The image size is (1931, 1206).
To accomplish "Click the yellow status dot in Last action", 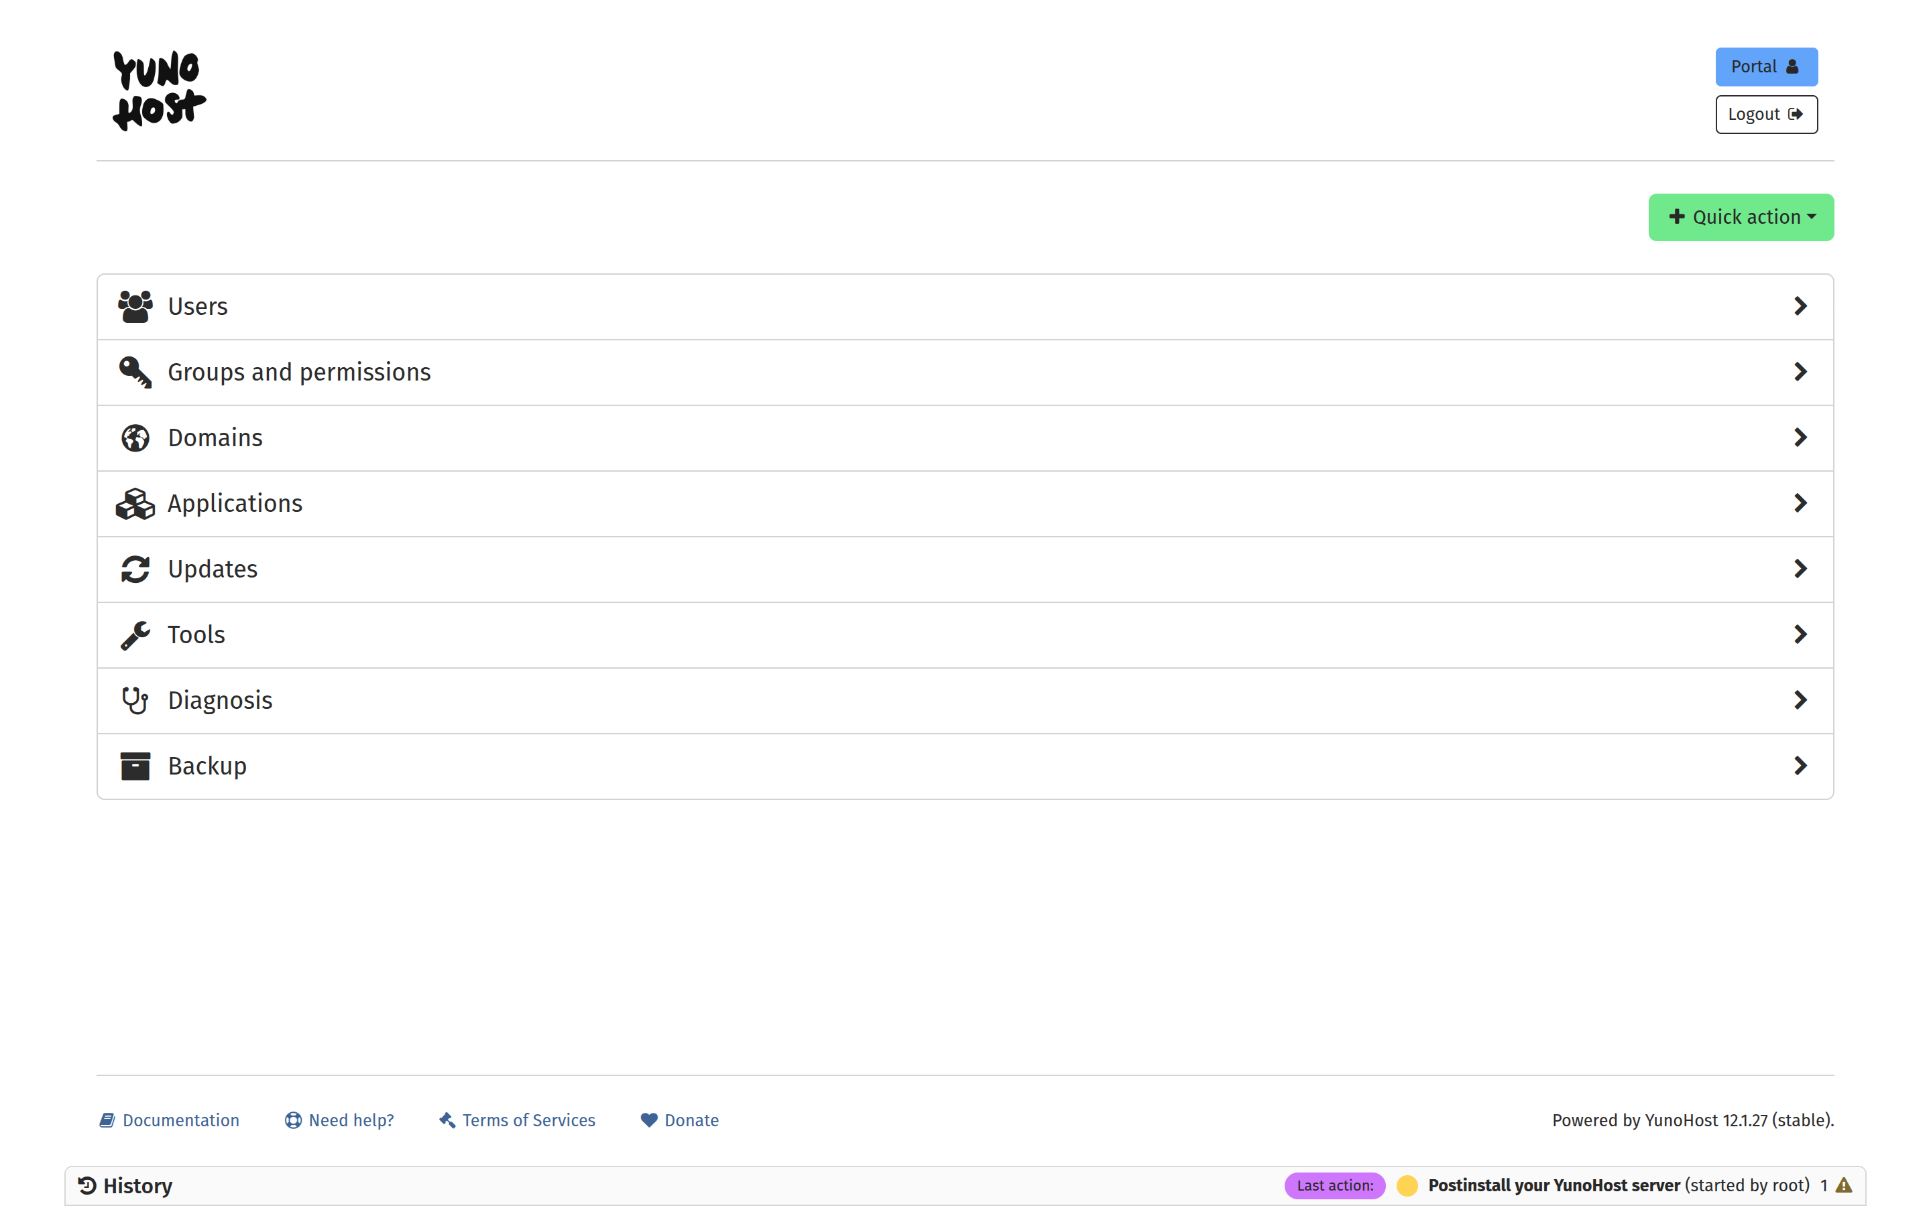I will [x=1407, y=1185].
